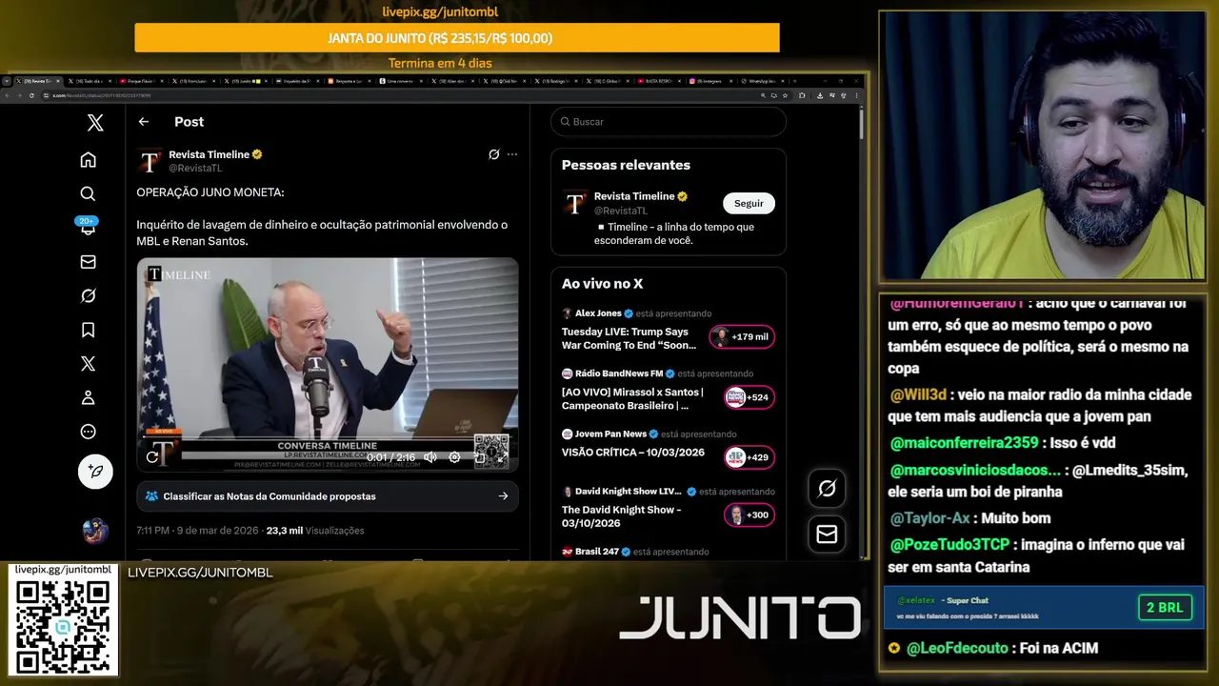Screen dimensions: 1219x686
Task: Click the +524 live audience badge
Action: click(x=749, y=397)
